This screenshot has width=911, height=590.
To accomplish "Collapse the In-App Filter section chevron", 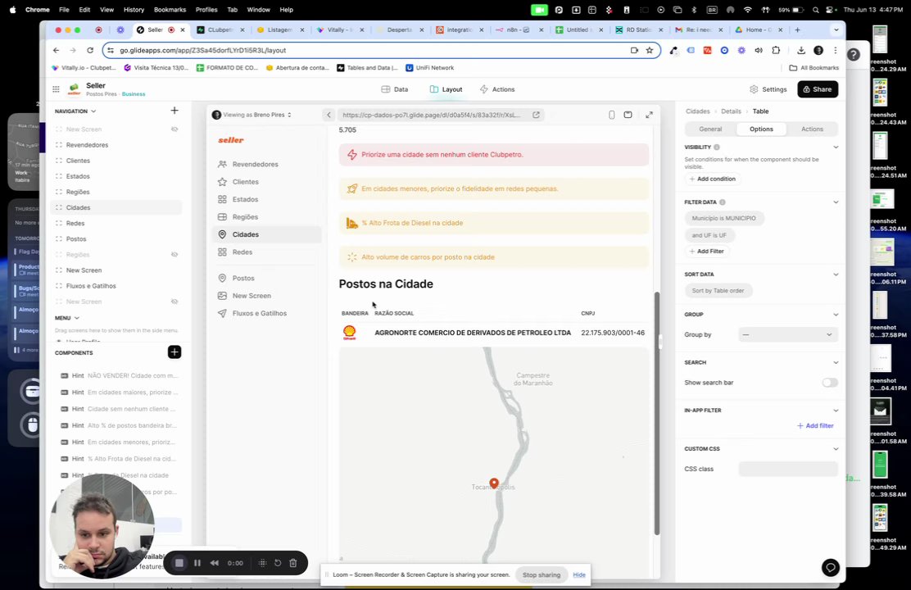I will 836,411.
